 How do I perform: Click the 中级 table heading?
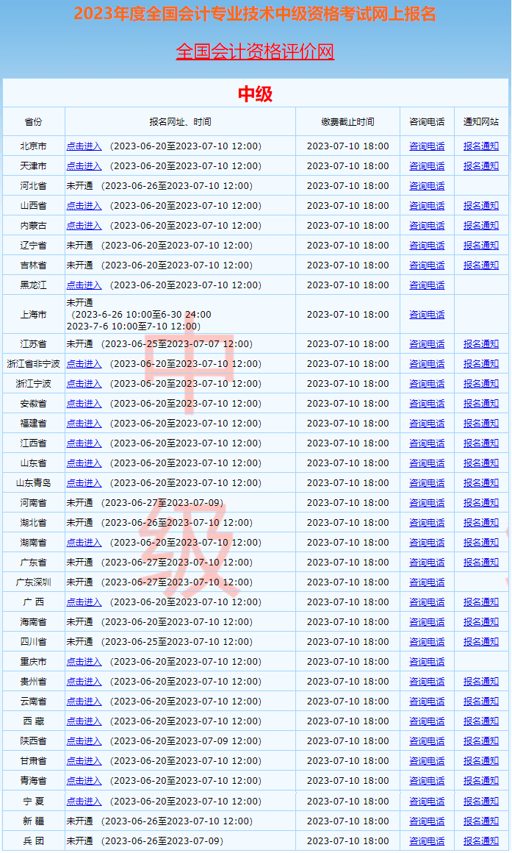255,93
